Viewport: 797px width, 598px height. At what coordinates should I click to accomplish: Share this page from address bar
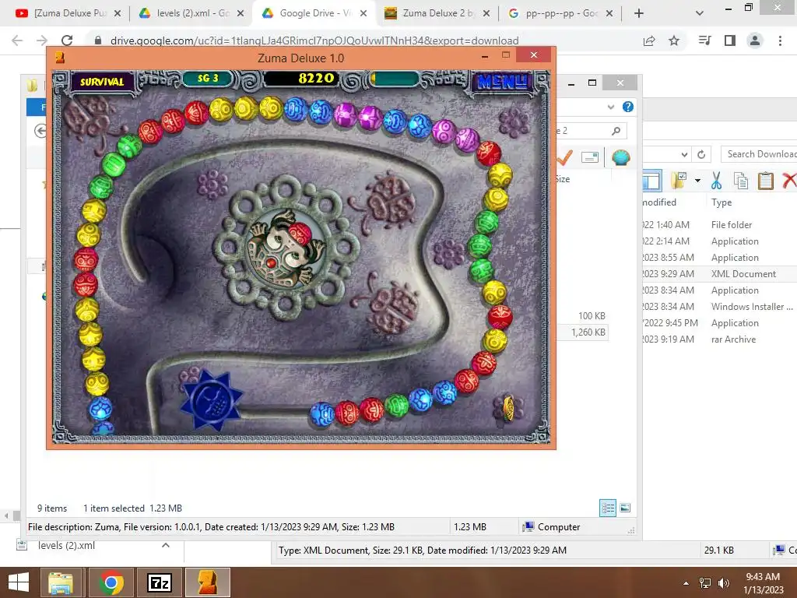[649, 40]
